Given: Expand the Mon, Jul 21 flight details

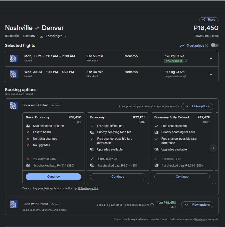Looking at the screenshot, I should [211, 58].
